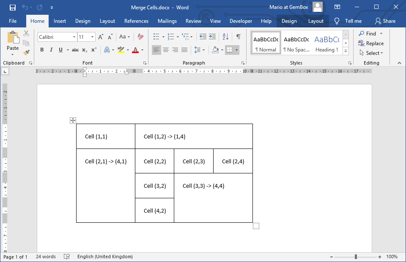Click the Format Painter brush icon
The image size is (406, 262).
tap(26, 53)
